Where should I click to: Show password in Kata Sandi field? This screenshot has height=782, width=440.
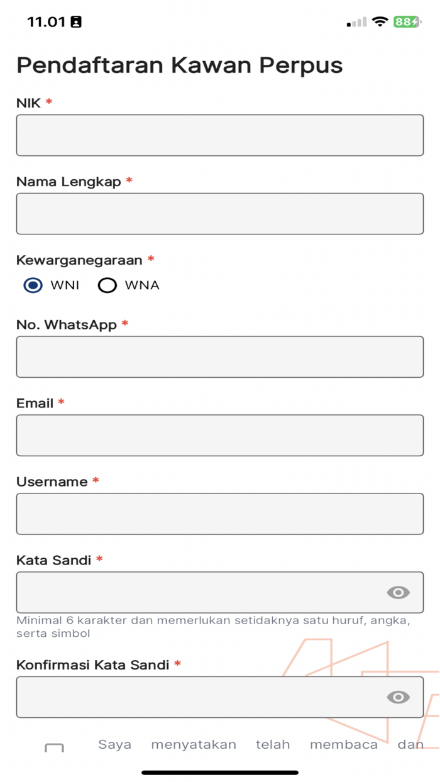[x=398, y=592]
